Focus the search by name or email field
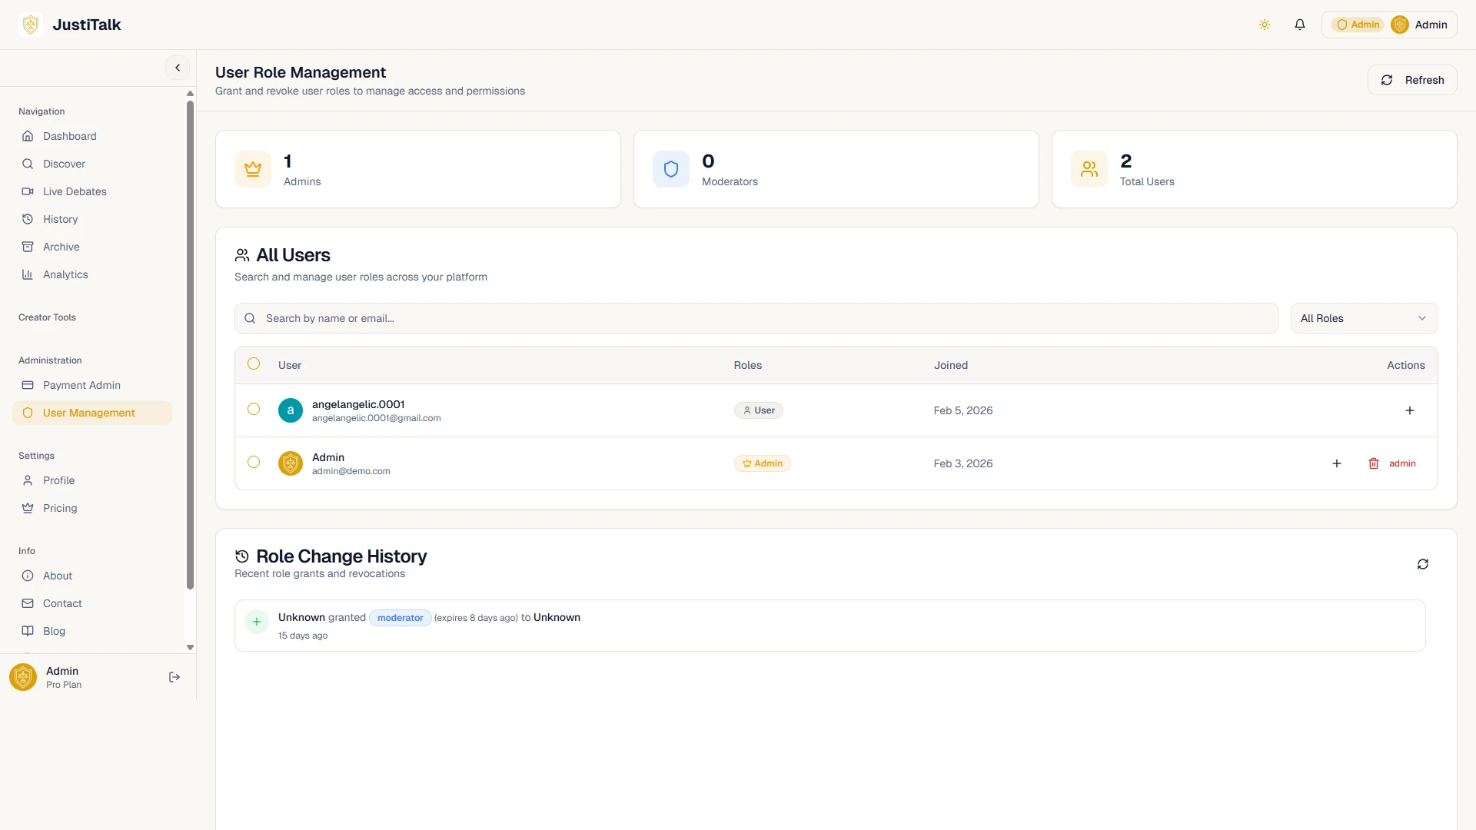This screenshot has height=830, width=1476. pos(756,318)
